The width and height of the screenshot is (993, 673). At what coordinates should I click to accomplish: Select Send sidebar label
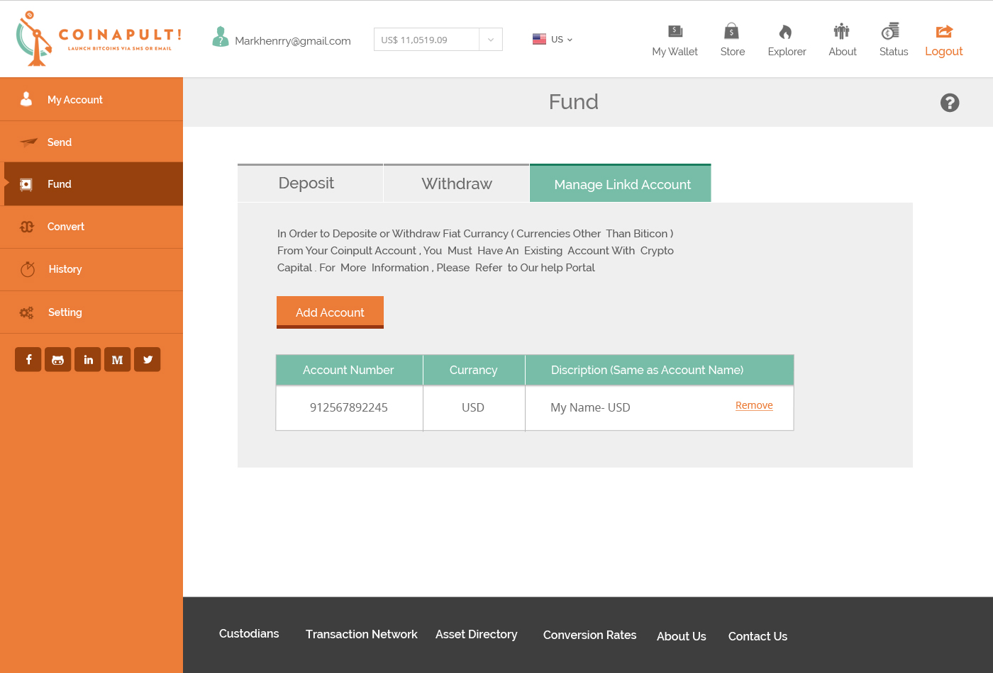(x=60, y=142)
